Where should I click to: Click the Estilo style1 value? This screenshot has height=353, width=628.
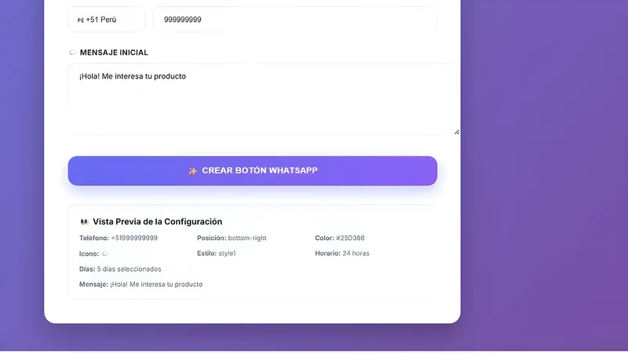click(227, 253)
